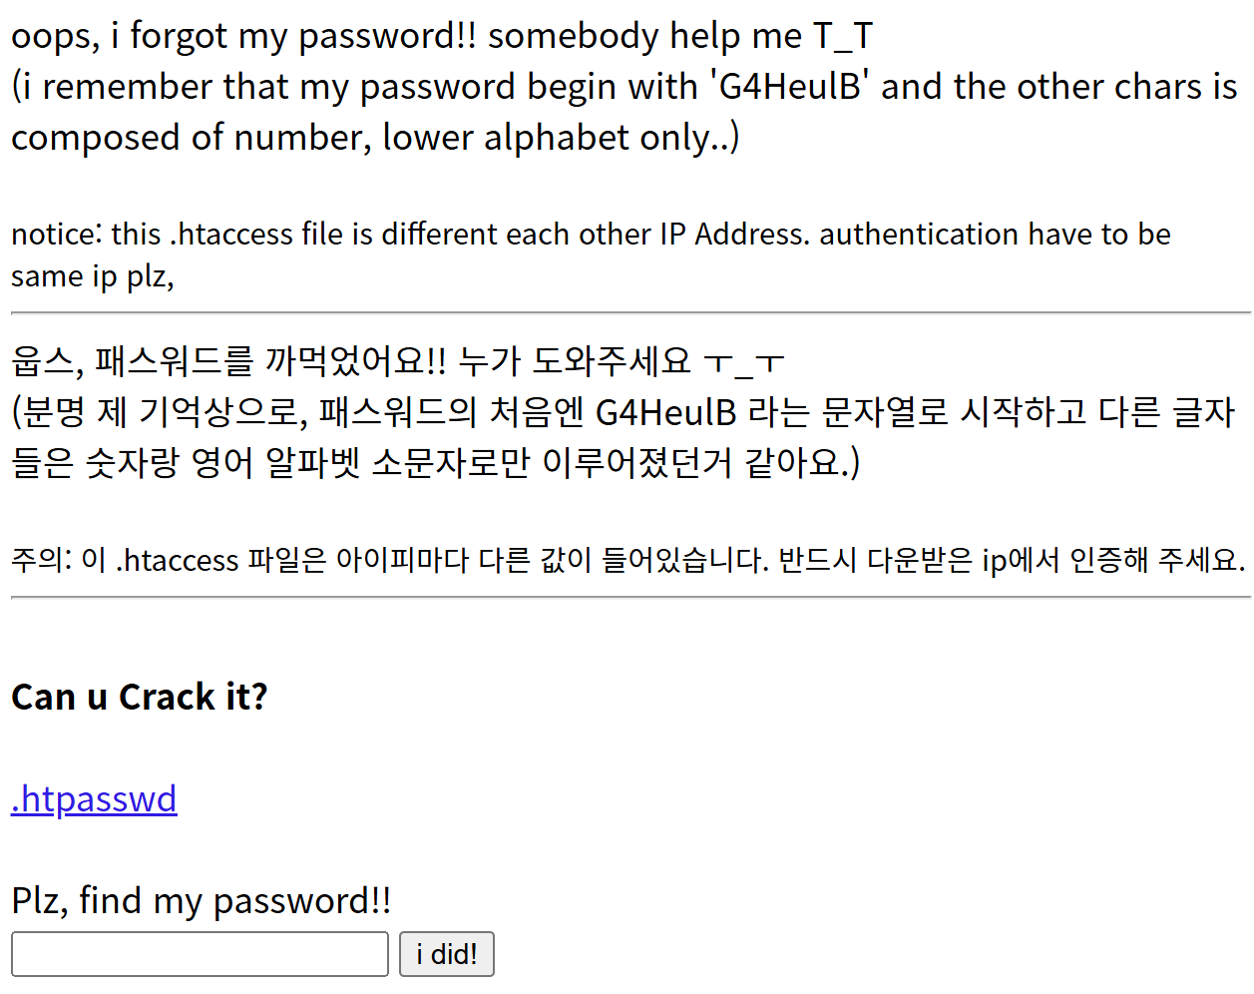Click the word 'notice:' in the English notice
The width and height of the screenshot is (1254, 994).
[57, 234]
